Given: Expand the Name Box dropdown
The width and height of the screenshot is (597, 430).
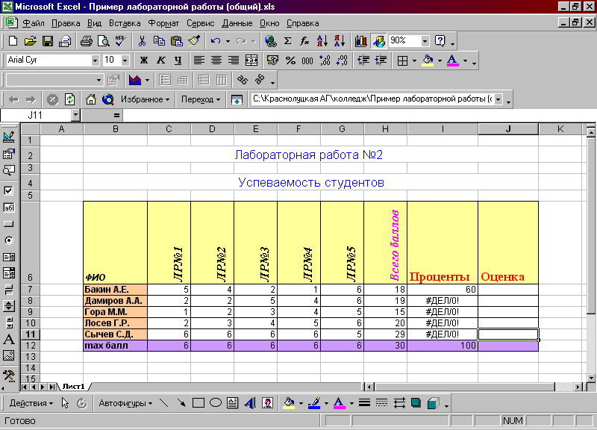Looking at the screenshot, I should (x=75, y=115).
